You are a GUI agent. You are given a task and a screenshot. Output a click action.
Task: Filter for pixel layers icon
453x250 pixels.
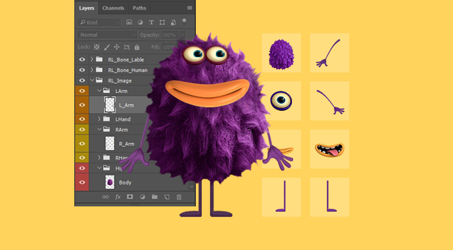tap(130, 22)
